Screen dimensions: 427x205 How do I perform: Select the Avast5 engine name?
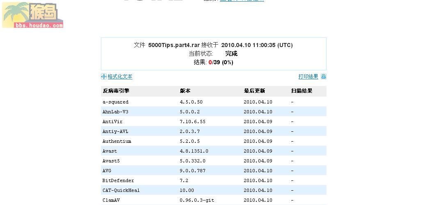(111, 161)
